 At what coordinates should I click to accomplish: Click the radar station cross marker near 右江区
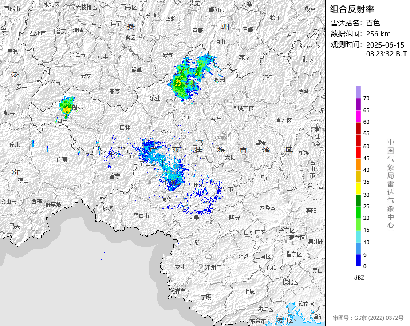pos(162,163)
